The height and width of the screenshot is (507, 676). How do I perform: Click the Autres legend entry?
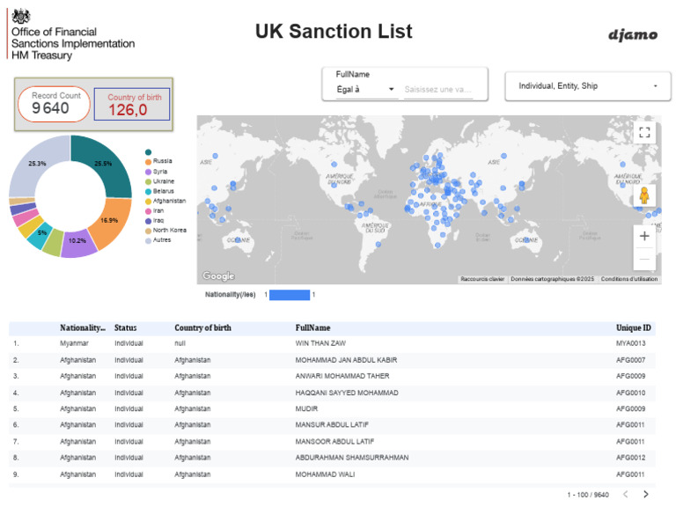[158, 240]
